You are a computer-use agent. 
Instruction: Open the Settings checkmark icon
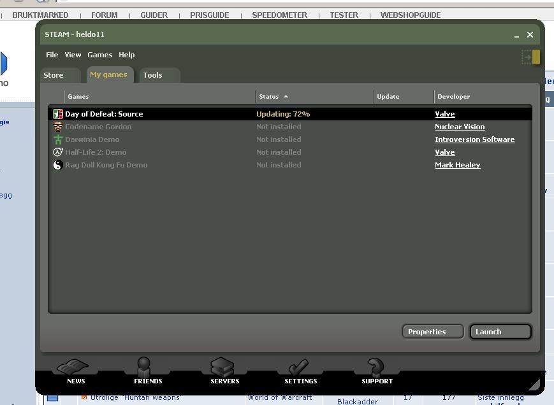pyautogui.click(x=298, y=367)
